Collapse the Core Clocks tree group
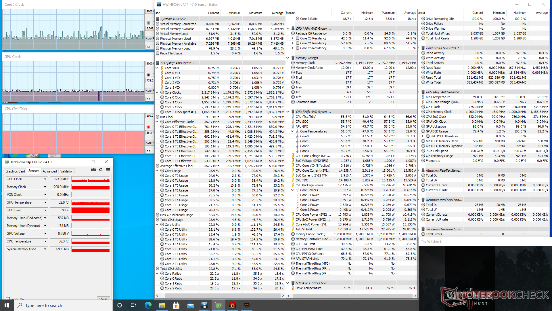552x311 pixels. pyautogui.click(x=157, y=92)
